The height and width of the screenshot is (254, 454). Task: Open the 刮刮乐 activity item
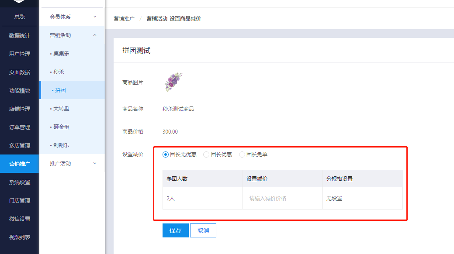(x=61, y=145)
